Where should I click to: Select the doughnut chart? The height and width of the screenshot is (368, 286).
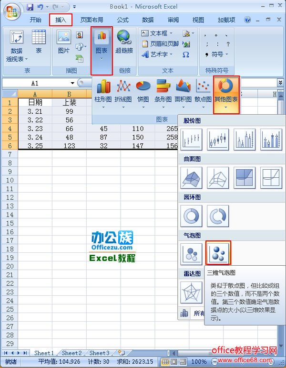tap(191, 216)
